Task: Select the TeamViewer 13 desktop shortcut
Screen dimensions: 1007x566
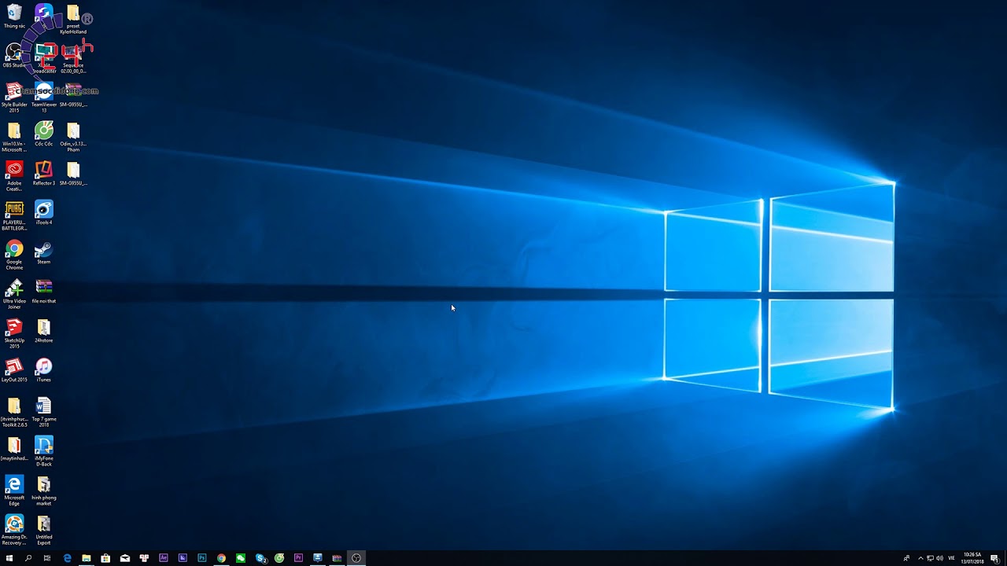Action: click(44, 98)
